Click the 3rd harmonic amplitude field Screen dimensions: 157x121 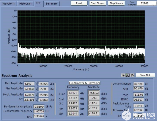(94, 103)
